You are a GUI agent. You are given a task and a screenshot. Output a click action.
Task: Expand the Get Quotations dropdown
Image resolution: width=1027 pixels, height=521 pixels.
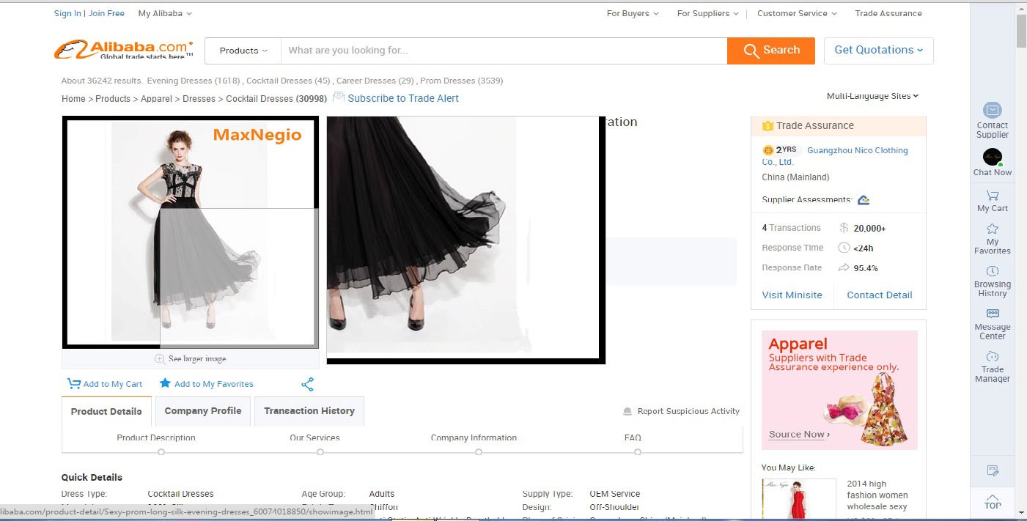(878, 51)
